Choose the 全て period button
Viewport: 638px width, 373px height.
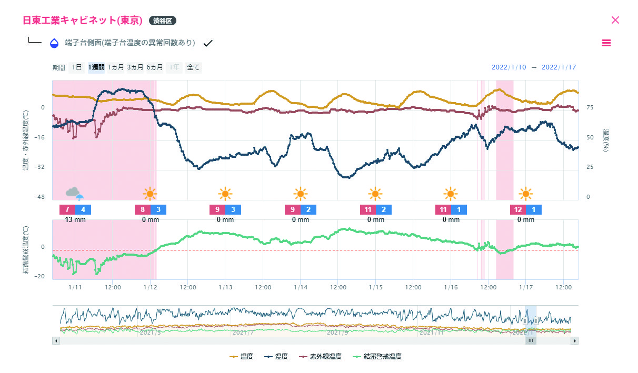coord(193,67)
